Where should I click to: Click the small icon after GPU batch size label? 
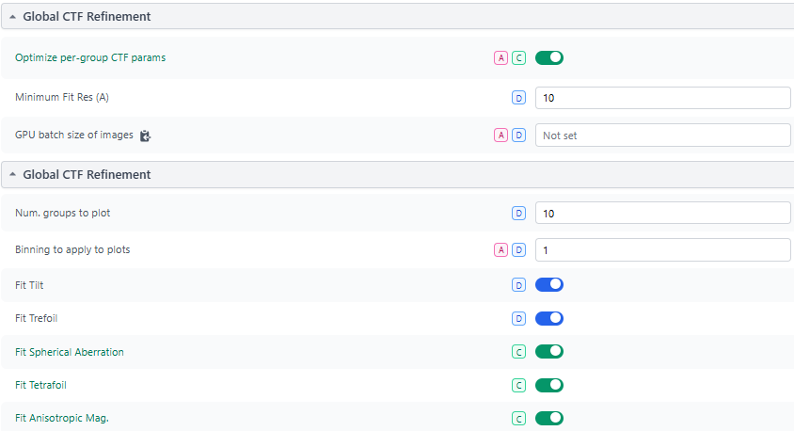(x=145, y=136)
